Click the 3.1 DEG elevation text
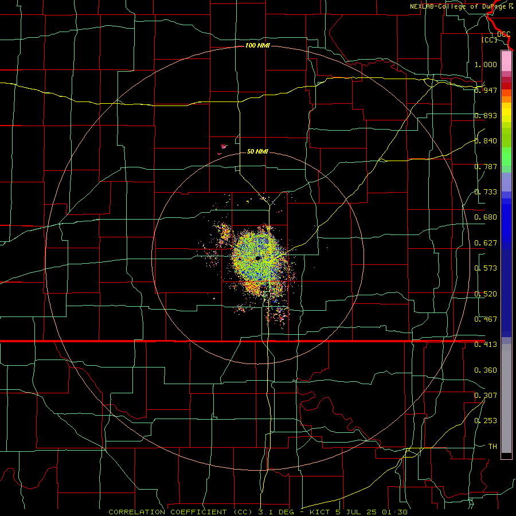516x516 pixels. pyautogui.click(x=276, y=512)
